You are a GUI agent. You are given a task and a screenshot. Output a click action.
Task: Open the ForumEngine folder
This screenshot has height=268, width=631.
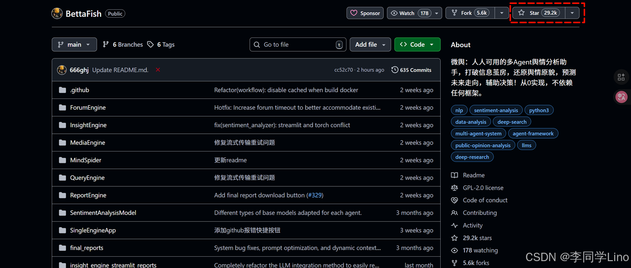pyautogui.click(x=88, y=107)
